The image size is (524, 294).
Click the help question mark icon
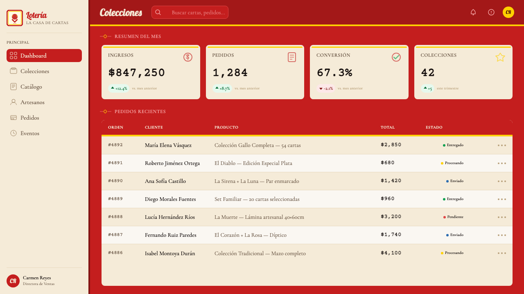pyautogui.click(x=491, y=12)
